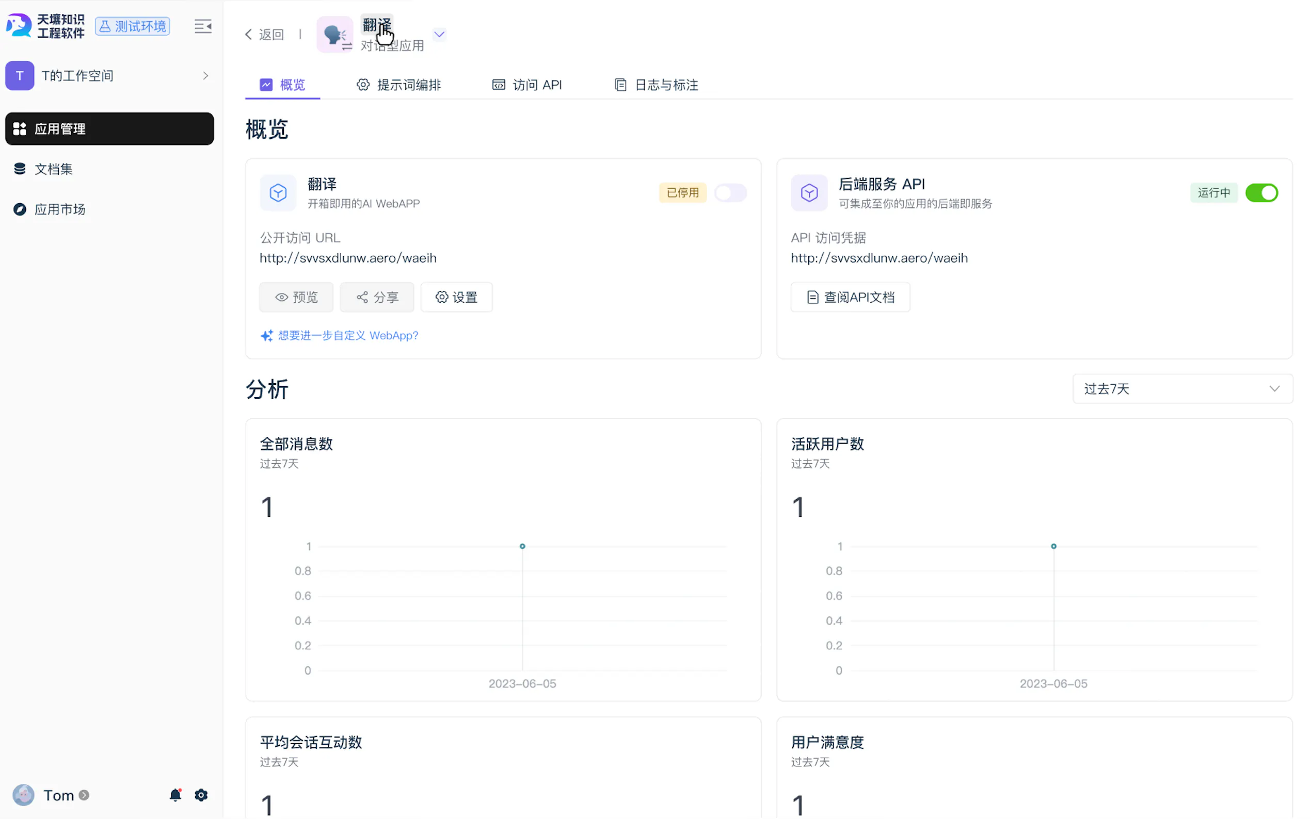1311x819 pixels.
Task: Open 应用市场 in the sidebar
Action: 60,209
